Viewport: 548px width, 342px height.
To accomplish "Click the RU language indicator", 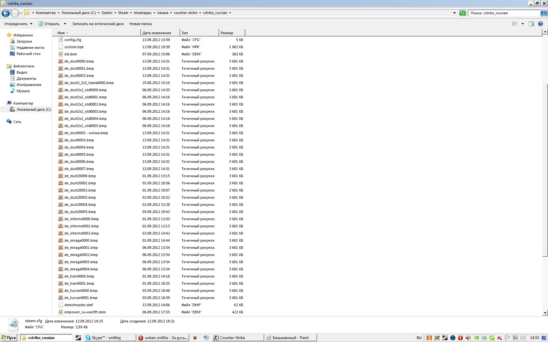I will point(419,338).
